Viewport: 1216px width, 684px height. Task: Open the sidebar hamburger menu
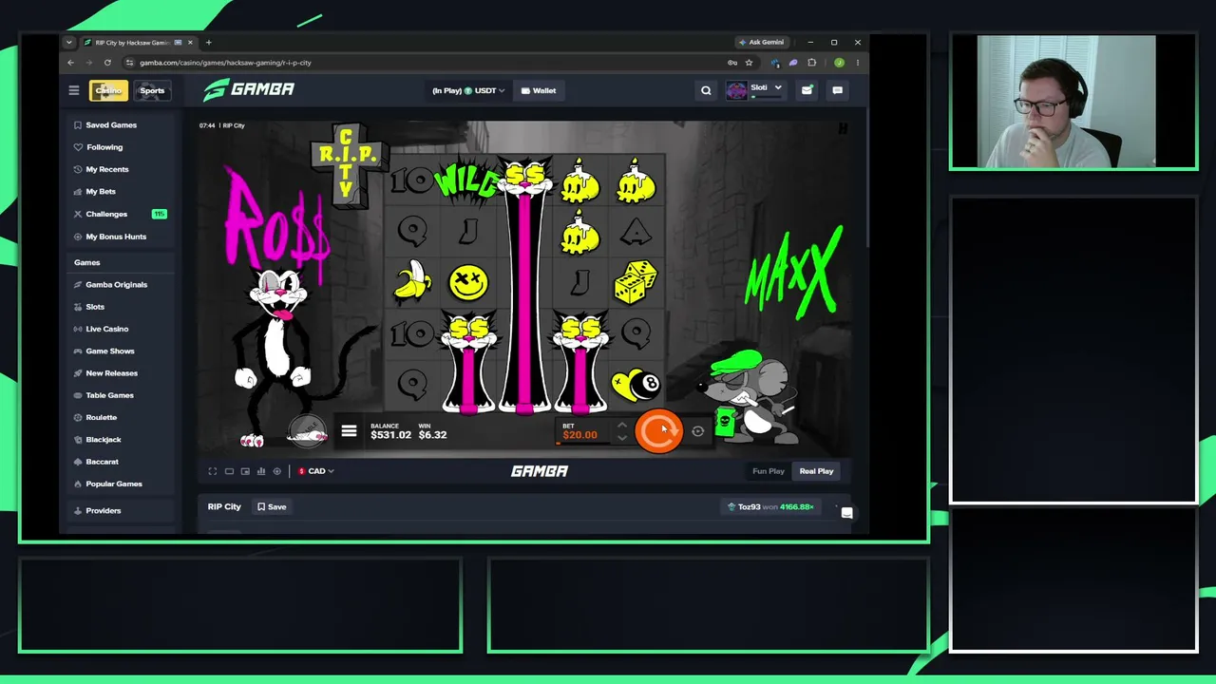[74, 90]
